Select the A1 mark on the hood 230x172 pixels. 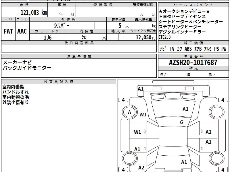185,109
